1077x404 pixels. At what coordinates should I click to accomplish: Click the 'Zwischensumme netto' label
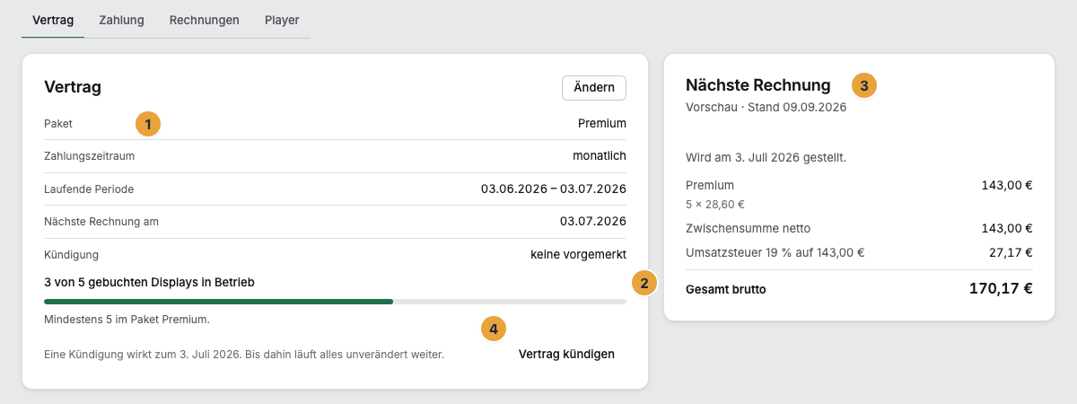748,228
